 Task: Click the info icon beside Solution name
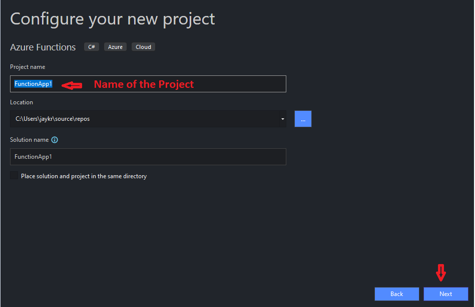pyautogui.click(x=55, y=140)
